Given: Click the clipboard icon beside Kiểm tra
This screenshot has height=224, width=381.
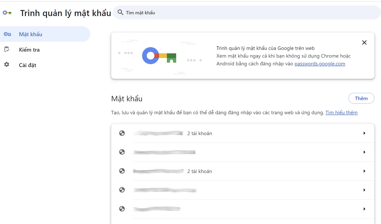Looking at the screenshot, I should (x=7, y=49).
